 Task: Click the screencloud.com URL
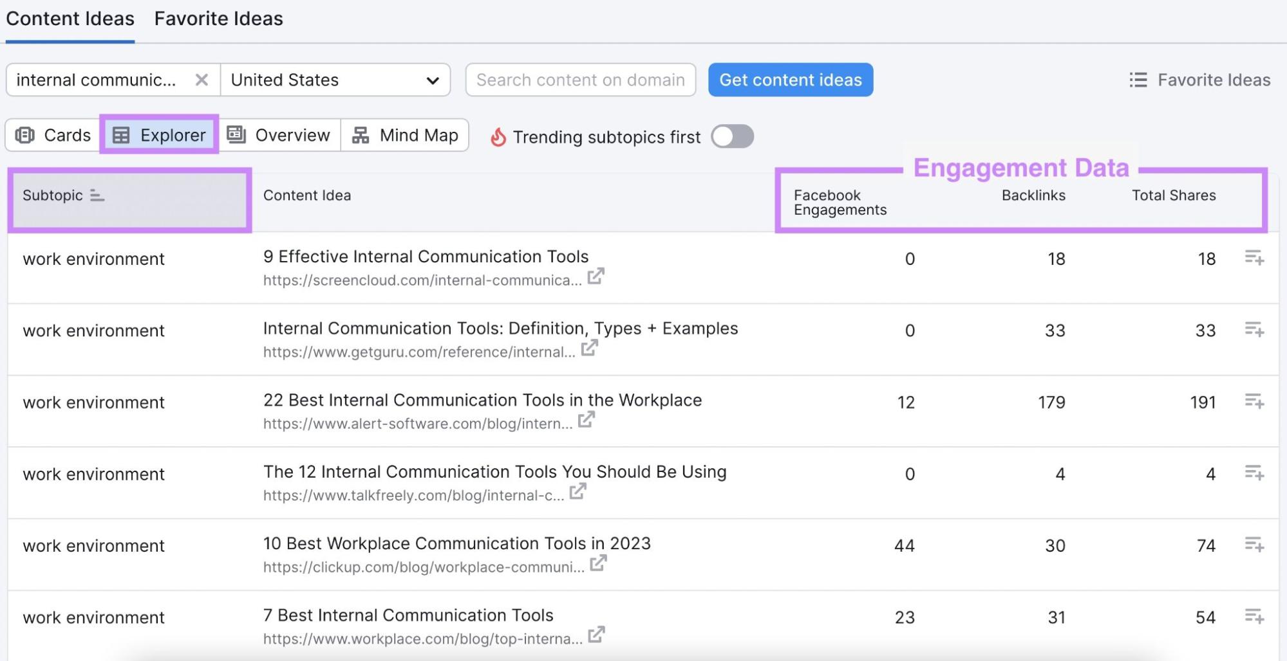pyautogui.click(x=422, y=280)
